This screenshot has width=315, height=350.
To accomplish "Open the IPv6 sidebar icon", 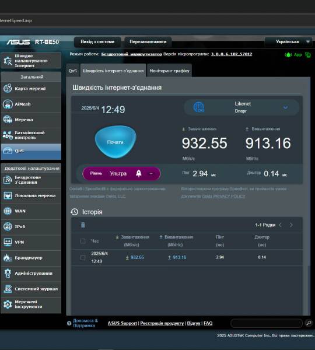I will [8, 226].
